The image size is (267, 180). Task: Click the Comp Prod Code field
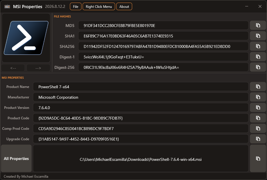(141, 129)
